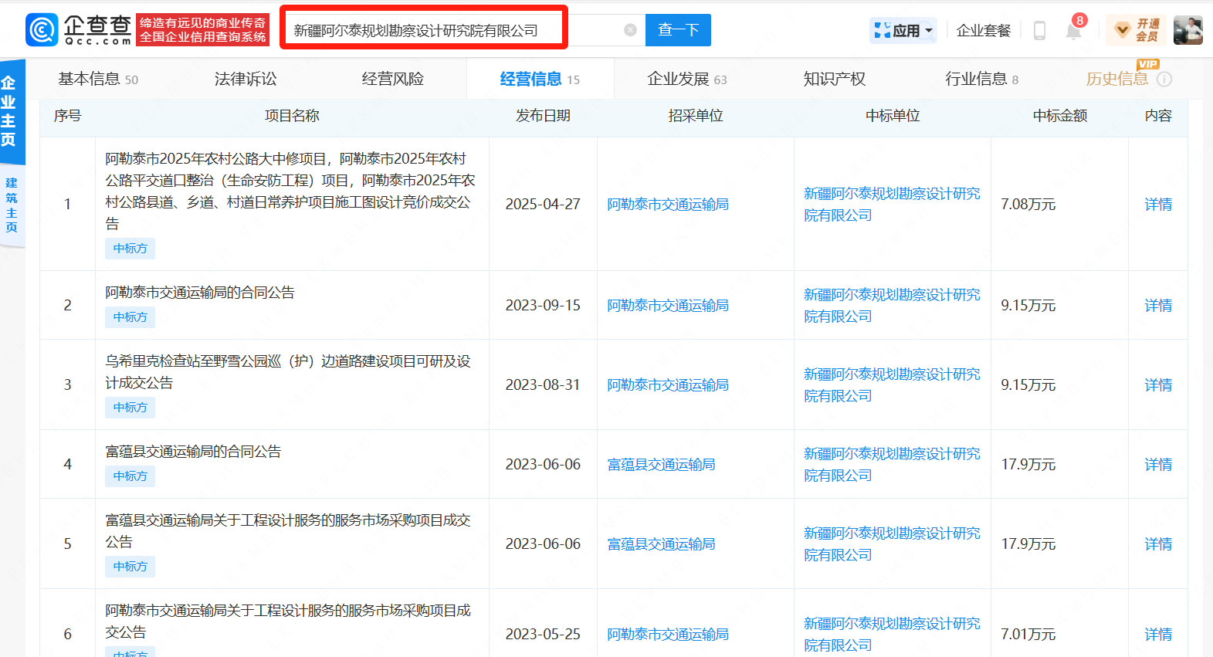Click 中标方 tag under 阿勒泰市交通运输局的合同公告

click(130, 317)
